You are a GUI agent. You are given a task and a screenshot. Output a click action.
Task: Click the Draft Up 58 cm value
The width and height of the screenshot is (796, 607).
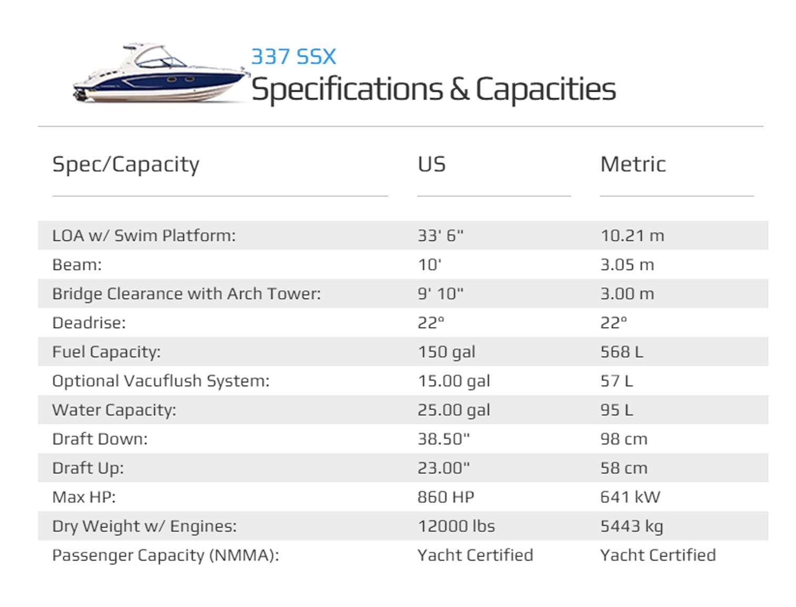pos(624,468)
